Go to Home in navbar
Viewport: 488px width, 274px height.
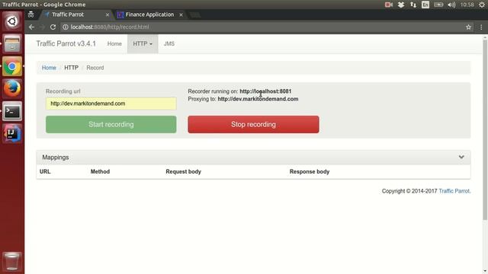(114, 44)
